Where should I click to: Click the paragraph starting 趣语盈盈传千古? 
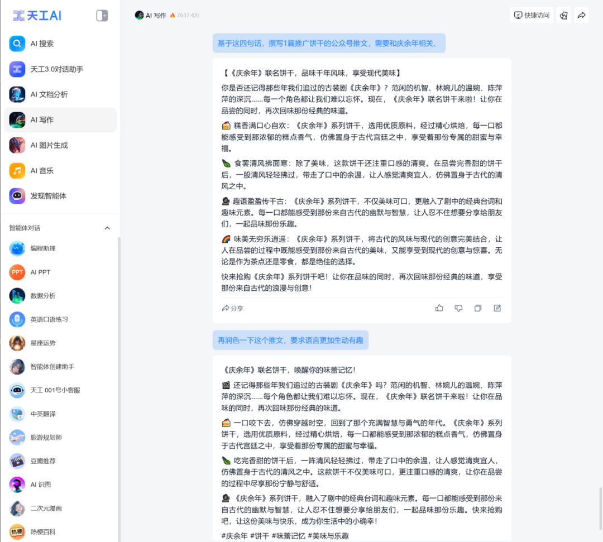[361, 212]
